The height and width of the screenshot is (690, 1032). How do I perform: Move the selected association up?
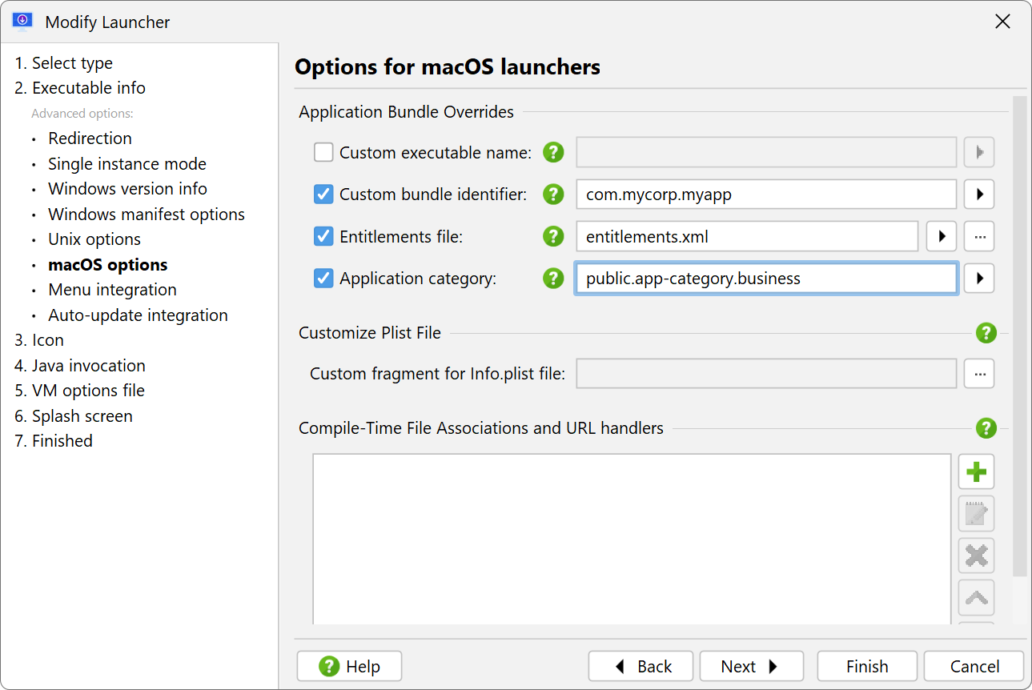(976, 597)
